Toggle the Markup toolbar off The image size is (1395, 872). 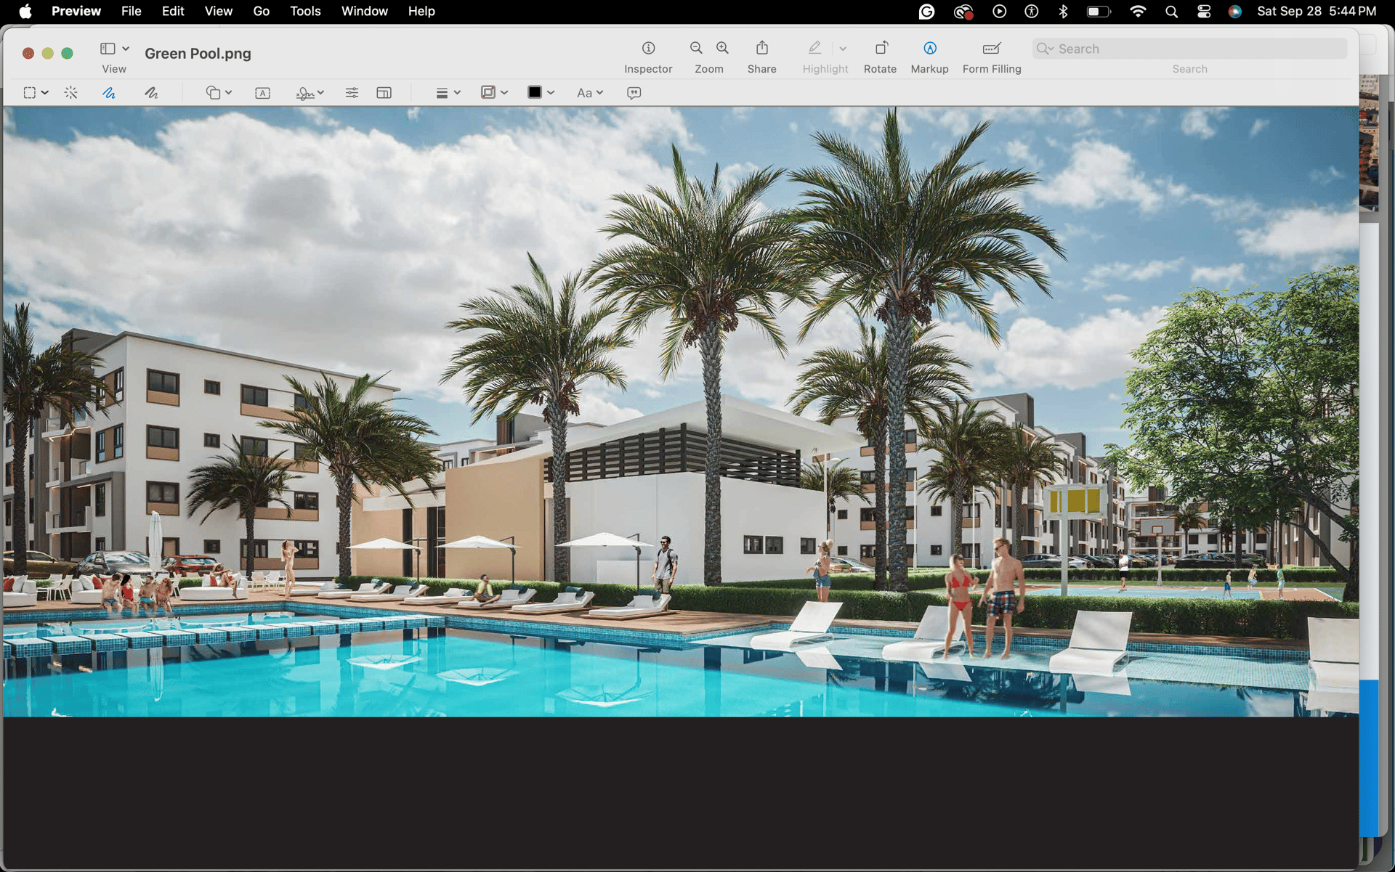pos(929,49)
